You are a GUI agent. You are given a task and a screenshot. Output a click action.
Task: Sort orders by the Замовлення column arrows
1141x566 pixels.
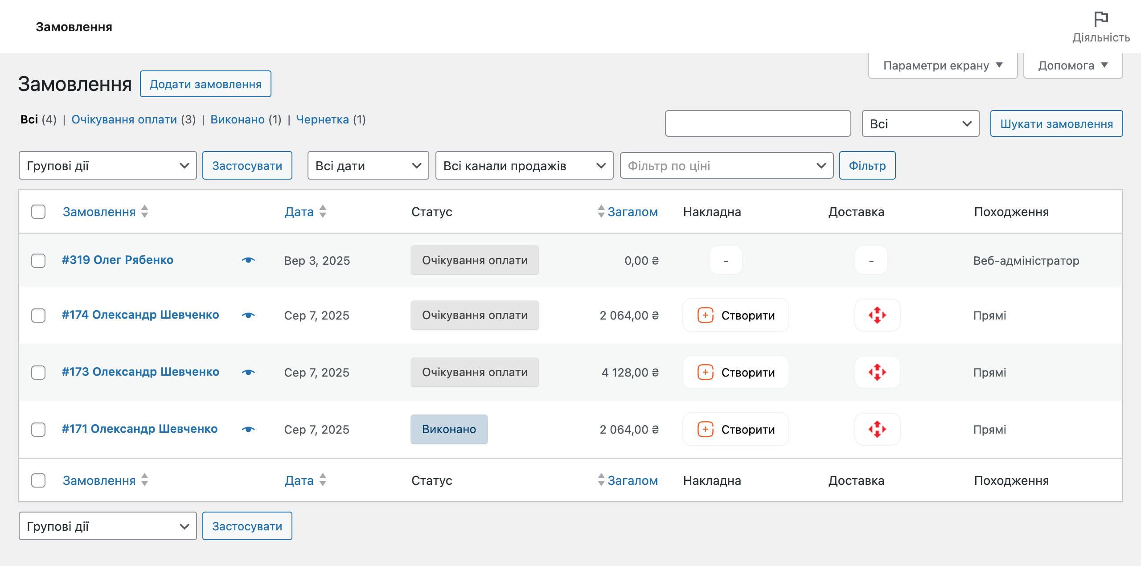point(144,212)
